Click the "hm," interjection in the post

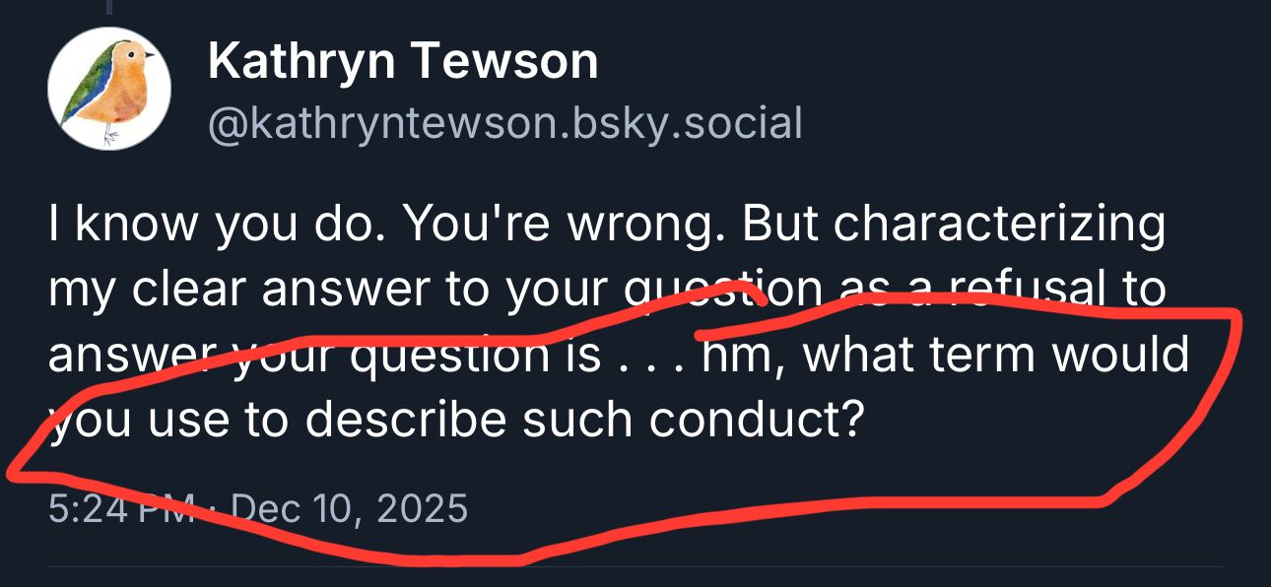coord(735,355)
